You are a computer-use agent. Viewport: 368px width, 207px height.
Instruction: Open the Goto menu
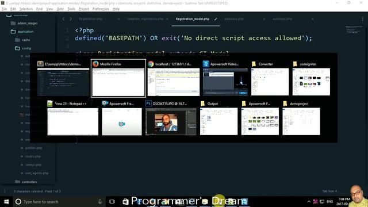click(x=60, y=9)
